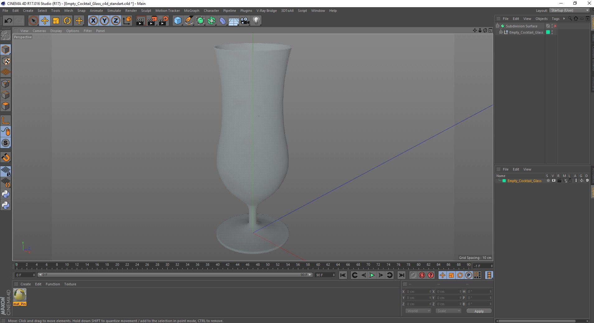Activate the Scale tool

pos(56,21)
